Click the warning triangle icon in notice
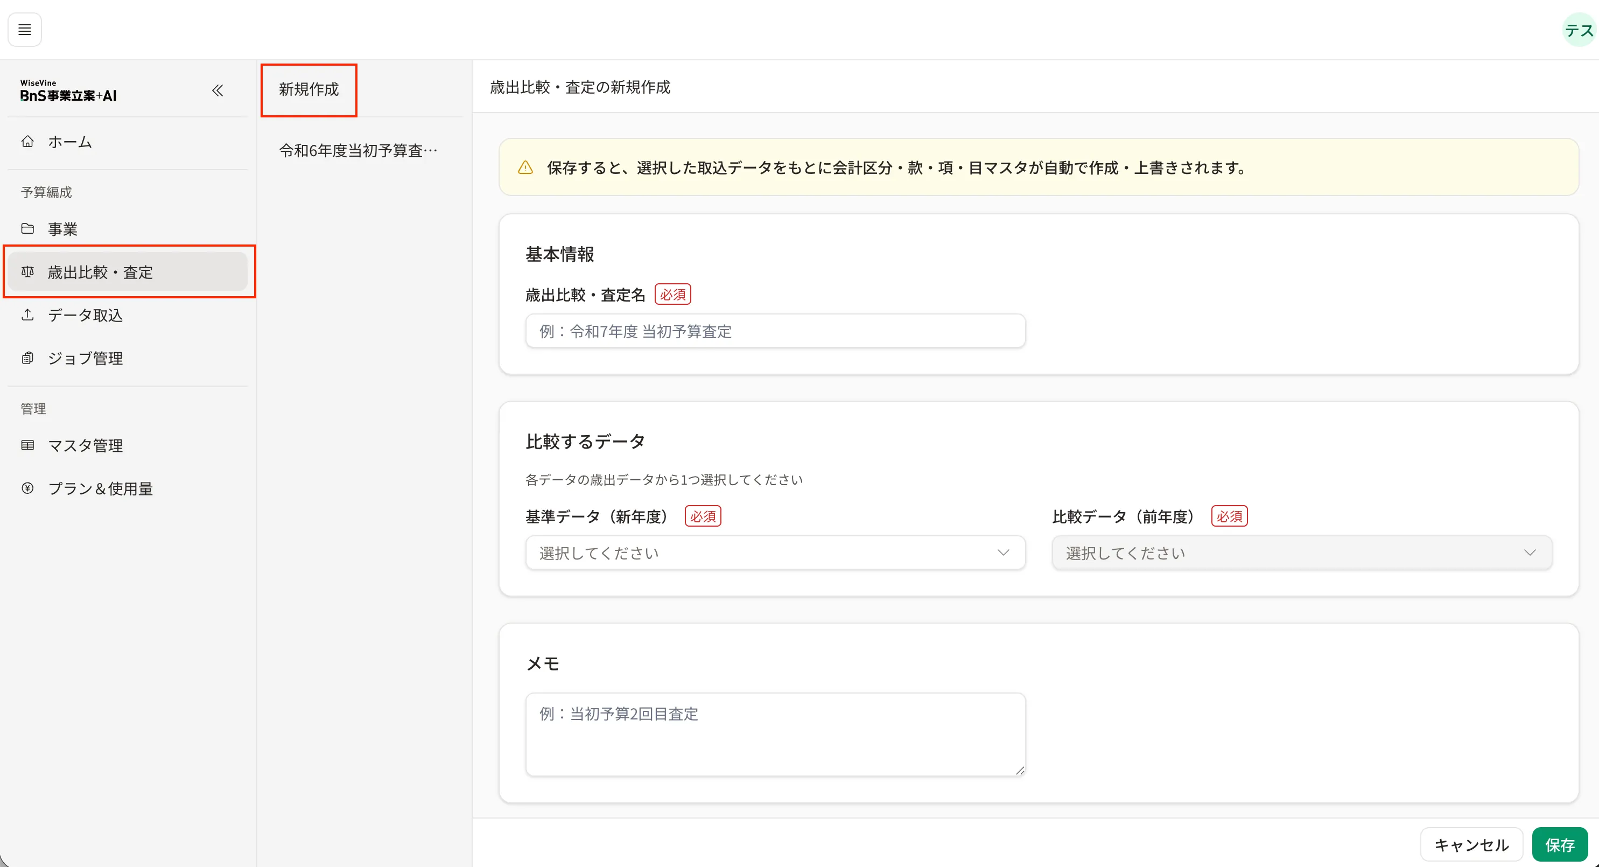Image resolution: width=1599 pixels, height=867 pixels. coord(525,167)
